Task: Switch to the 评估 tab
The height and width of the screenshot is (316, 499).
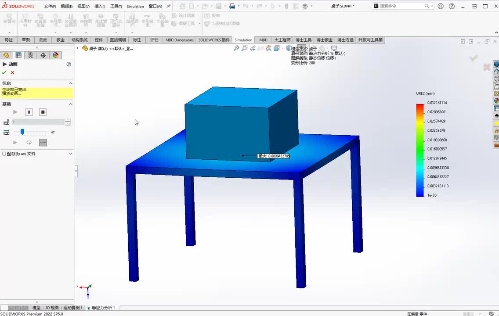Action: [154, 40]
